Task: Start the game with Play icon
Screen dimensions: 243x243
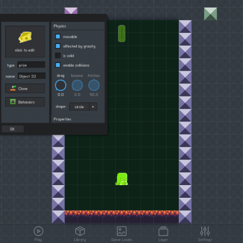Action: tap(38, 234)
